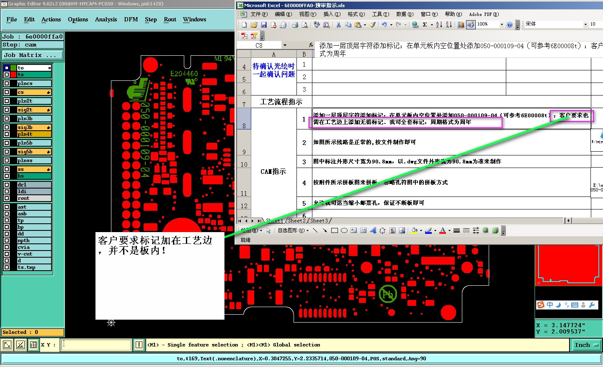The height and width of the screenshot is (367, 603).
Task: Click the AutoSum sigma icon
Action: (425, 25)
